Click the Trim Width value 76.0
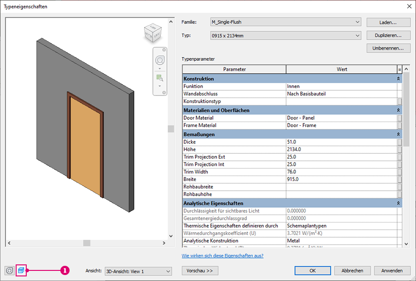 pos(341,172)
